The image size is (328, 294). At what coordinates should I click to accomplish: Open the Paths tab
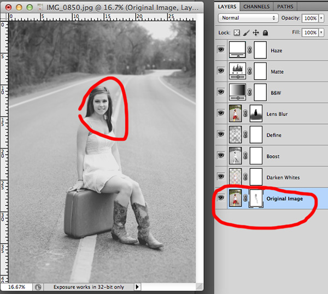(x=285, y=7)
